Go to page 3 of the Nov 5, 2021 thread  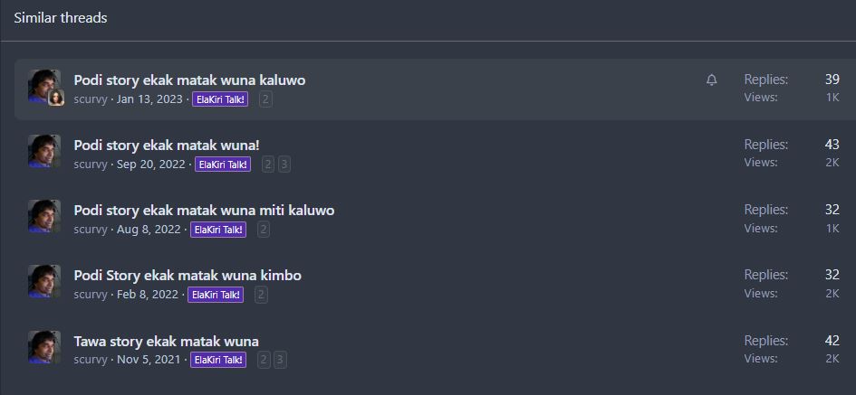280,360
